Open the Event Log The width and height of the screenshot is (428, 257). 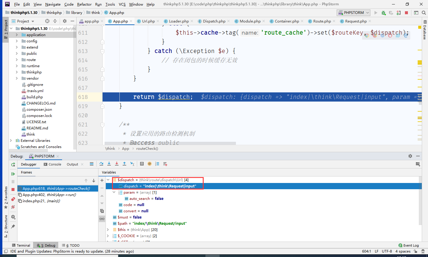(x=409, y=245)
